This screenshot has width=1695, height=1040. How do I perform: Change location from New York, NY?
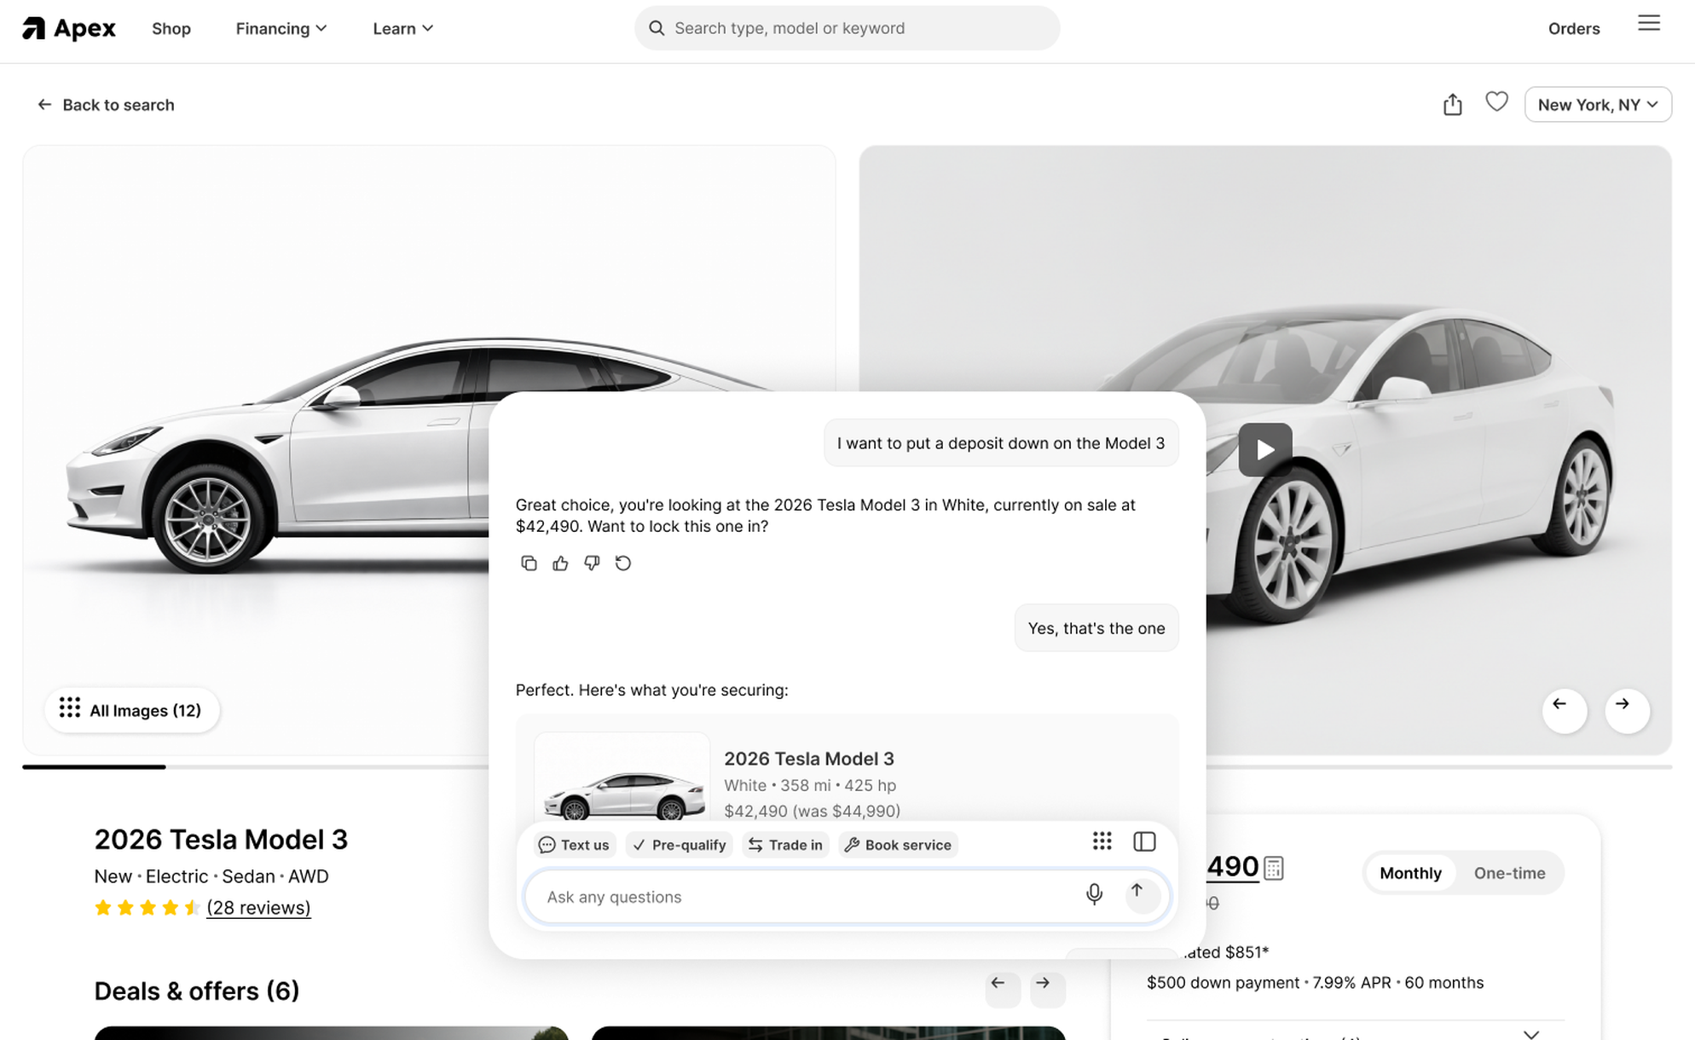point(1598,104)
